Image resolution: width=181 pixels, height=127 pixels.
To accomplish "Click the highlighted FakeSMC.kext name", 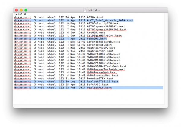I will (97, 39).
